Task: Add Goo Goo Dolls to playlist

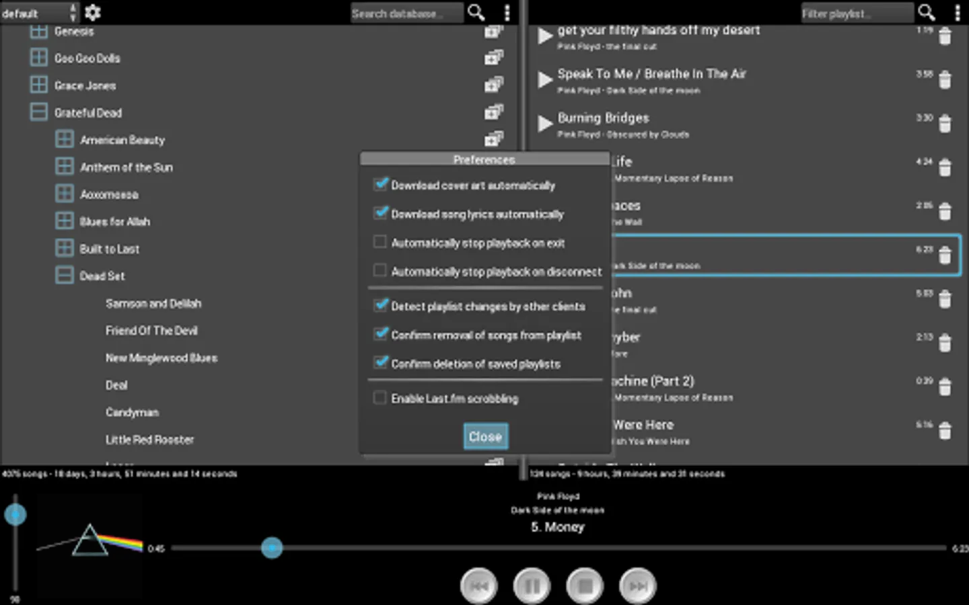Action: tap(494, 58)
